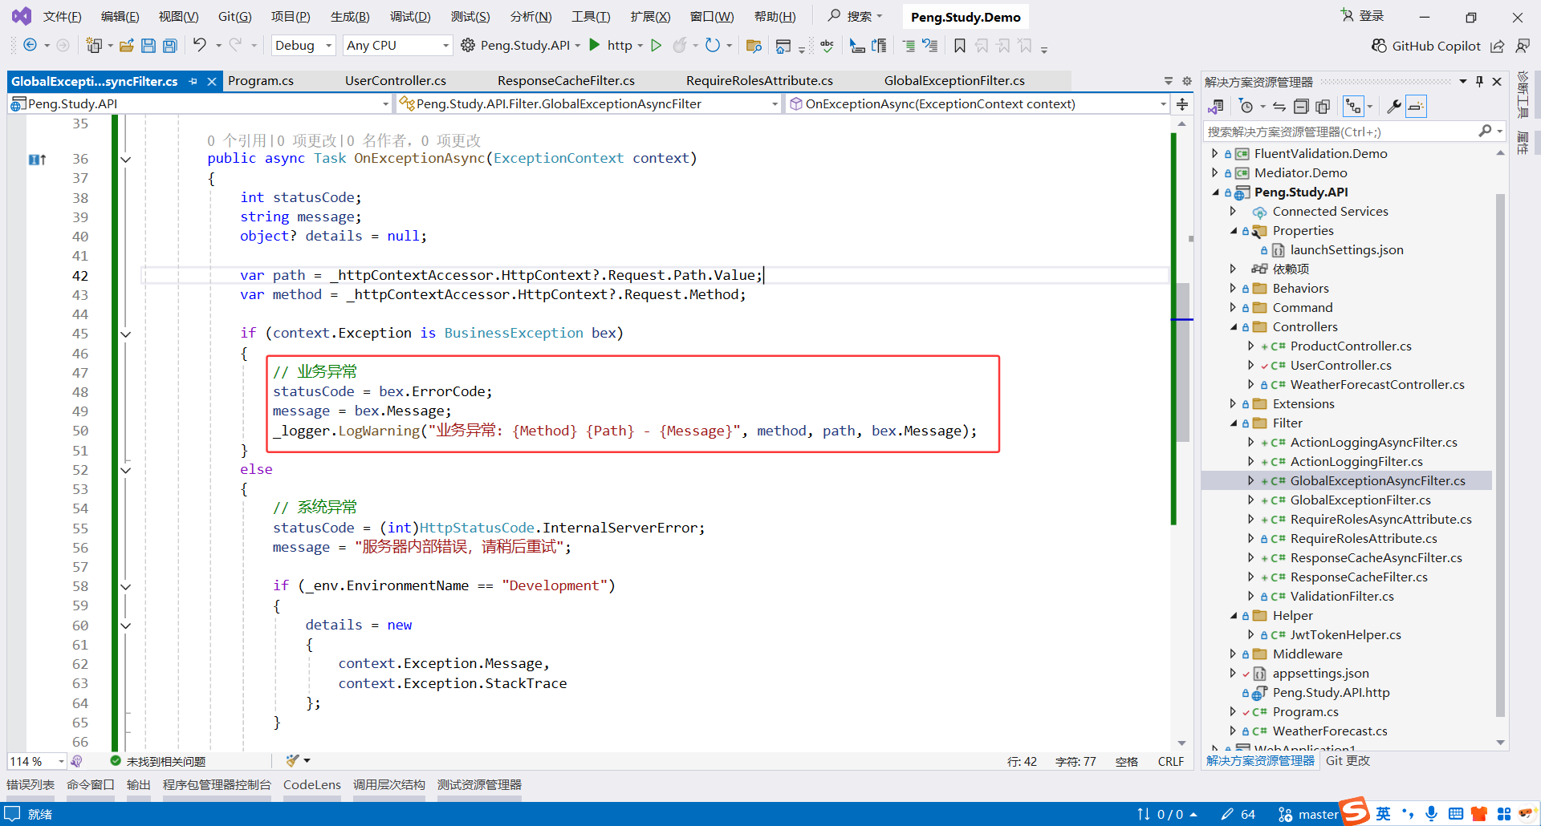Open the editor tab settings gear
Image resolution: width=1541 pixels, height=826 pixels.
[1187, 81]
